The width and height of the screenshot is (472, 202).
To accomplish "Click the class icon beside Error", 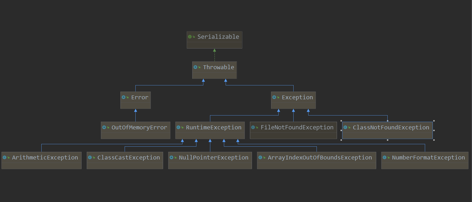I will click(124, 98).
